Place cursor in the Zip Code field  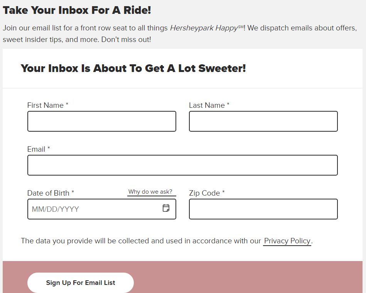coord(263,209)
